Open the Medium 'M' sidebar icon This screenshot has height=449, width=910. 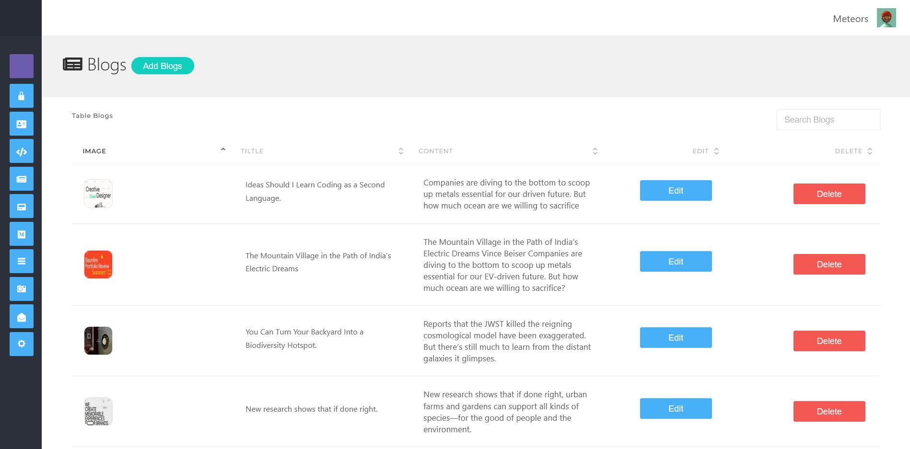(x=21, y=234)
